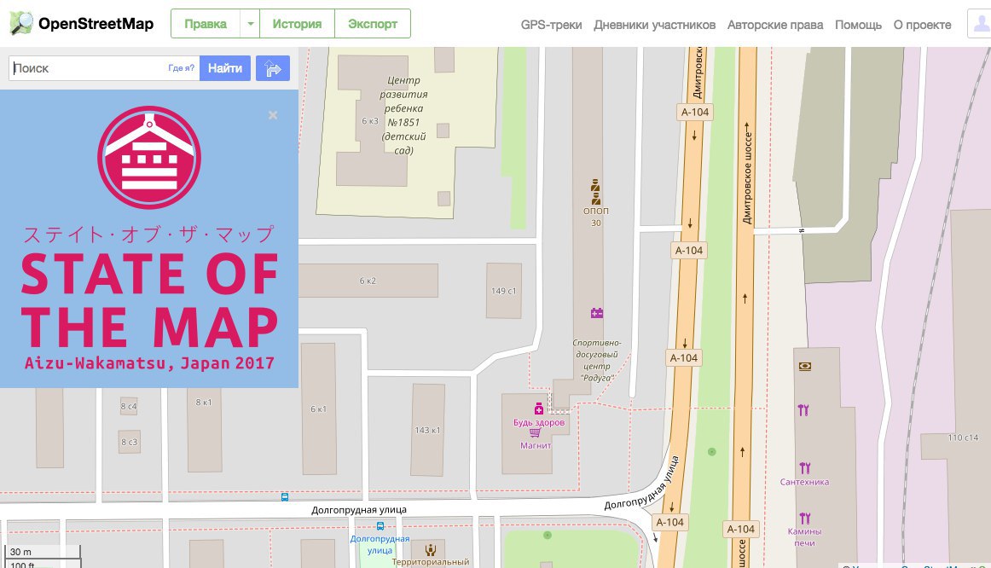Click the shop icon above Камины печи
Image resolution: width=991 pixels, height=568 pixels.
tap(804, 519)
